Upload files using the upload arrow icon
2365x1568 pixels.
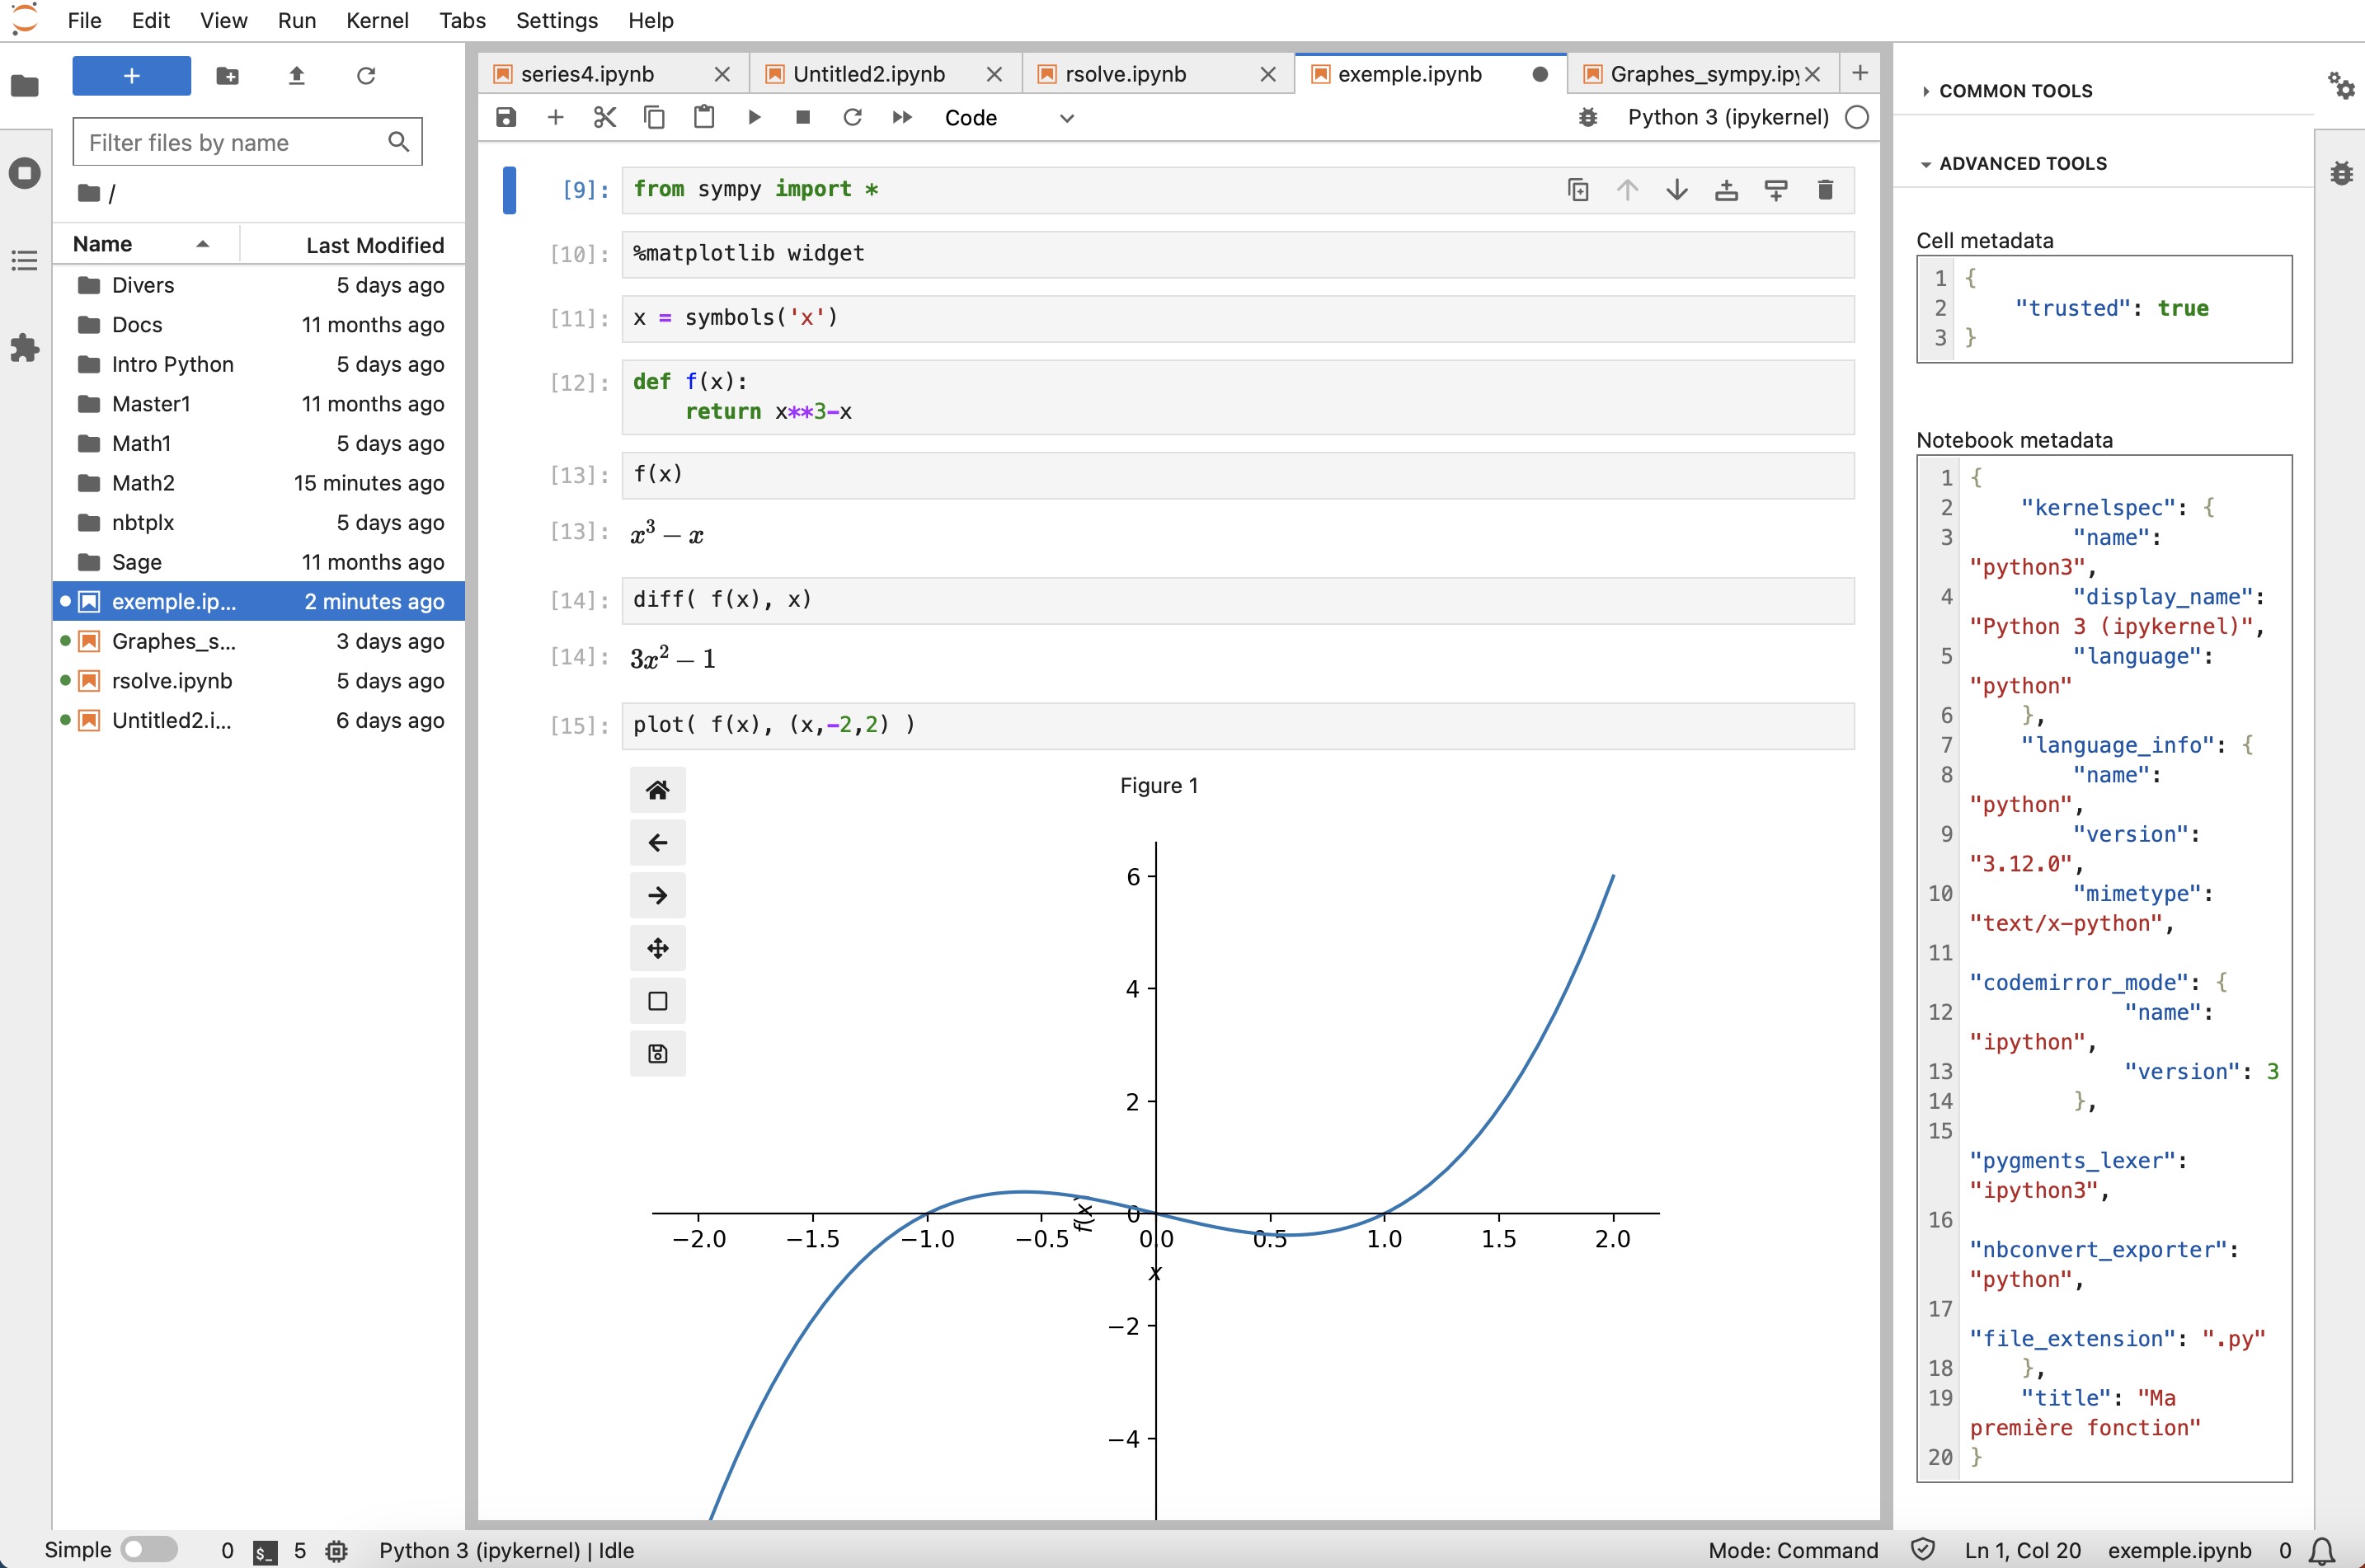tap(296, 76)
